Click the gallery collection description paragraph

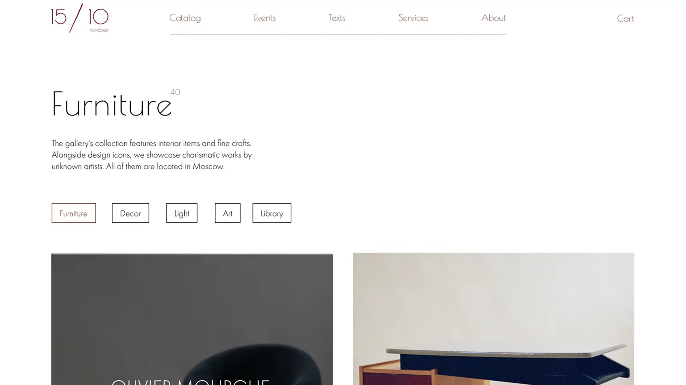pyautogui.click(x=152, y=155)
